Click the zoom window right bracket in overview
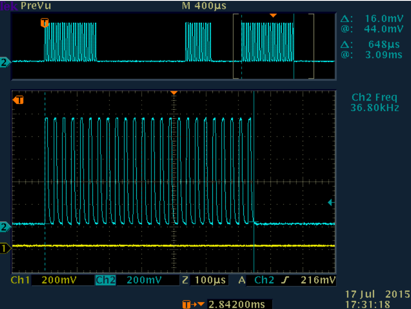 (311, 46)
